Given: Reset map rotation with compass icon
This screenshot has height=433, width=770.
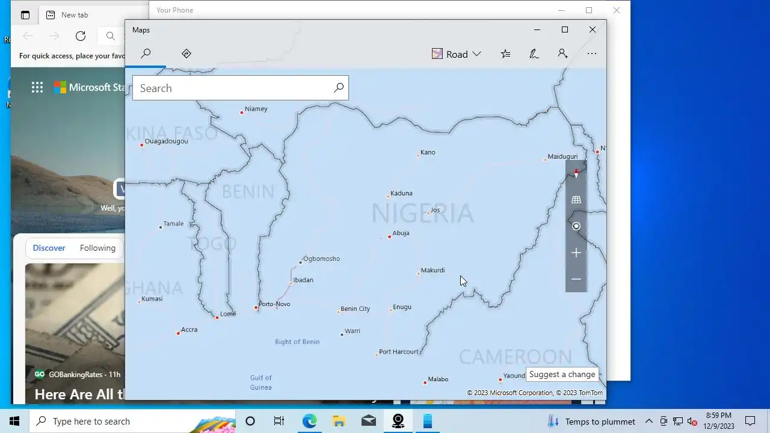Looking at the screenshot, I should pos(576,174).
